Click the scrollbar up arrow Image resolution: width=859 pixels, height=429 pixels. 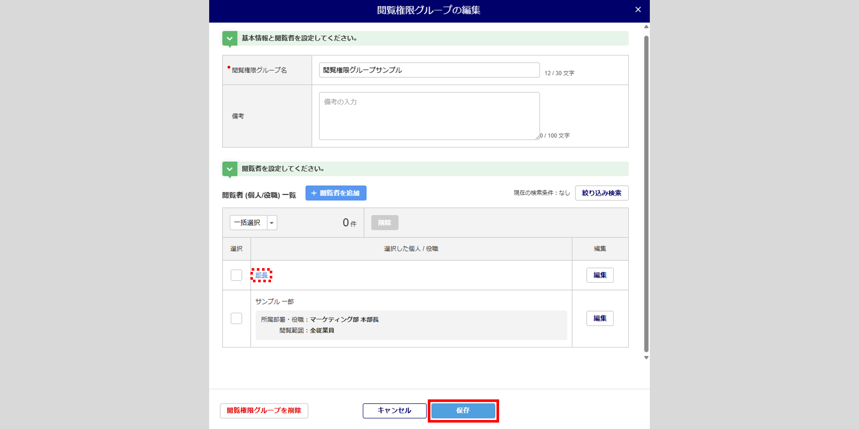[646, 27]
